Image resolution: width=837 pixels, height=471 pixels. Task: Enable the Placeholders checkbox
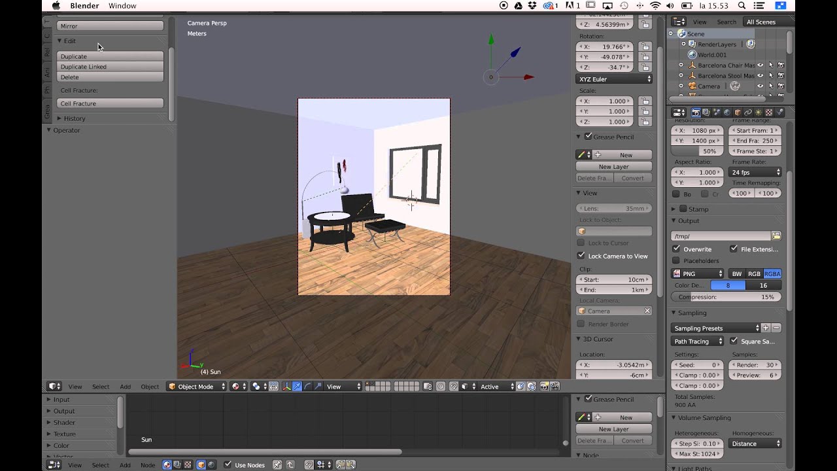point(676,260)
